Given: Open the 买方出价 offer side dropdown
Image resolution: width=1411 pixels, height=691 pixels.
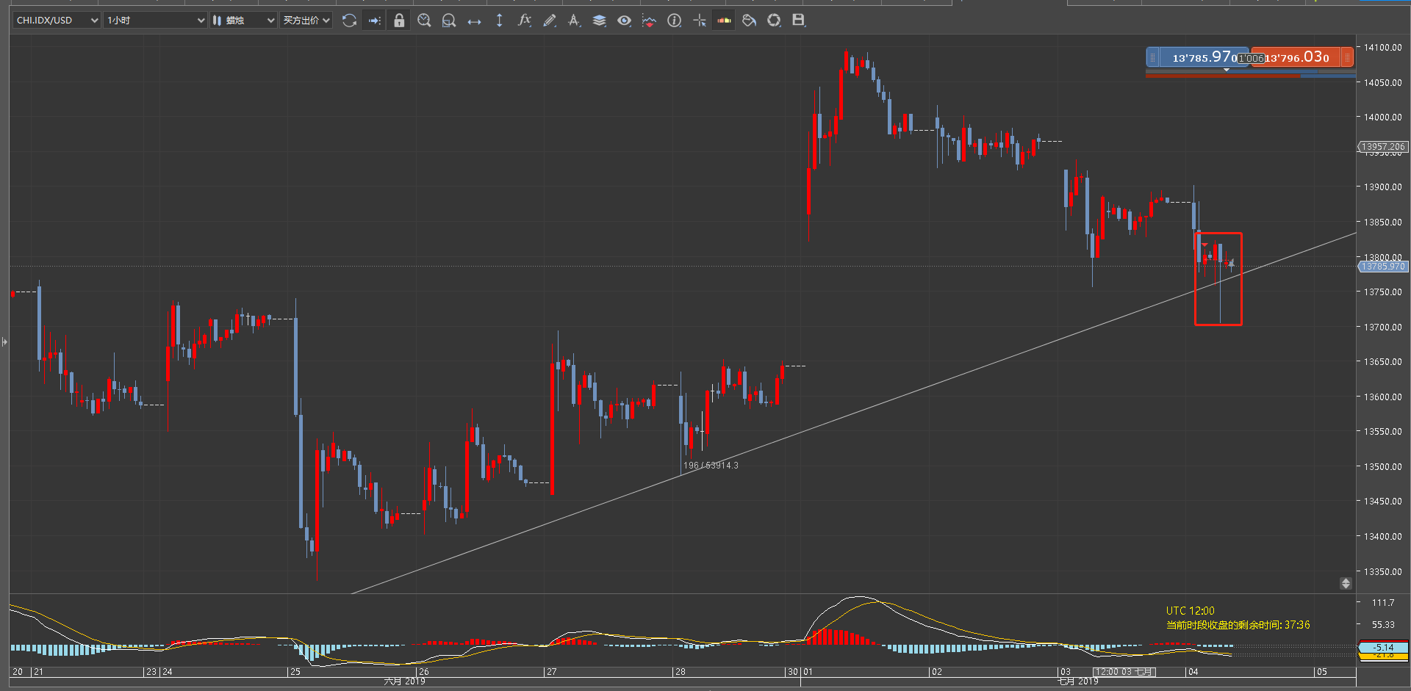Looking at the screenshot, I should 306,21.
